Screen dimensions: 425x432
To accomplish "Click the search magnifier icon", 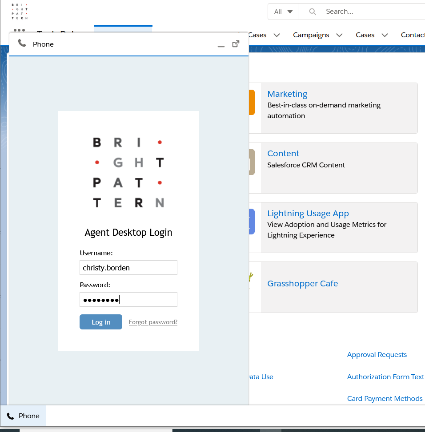I will [x=313, y=12].
